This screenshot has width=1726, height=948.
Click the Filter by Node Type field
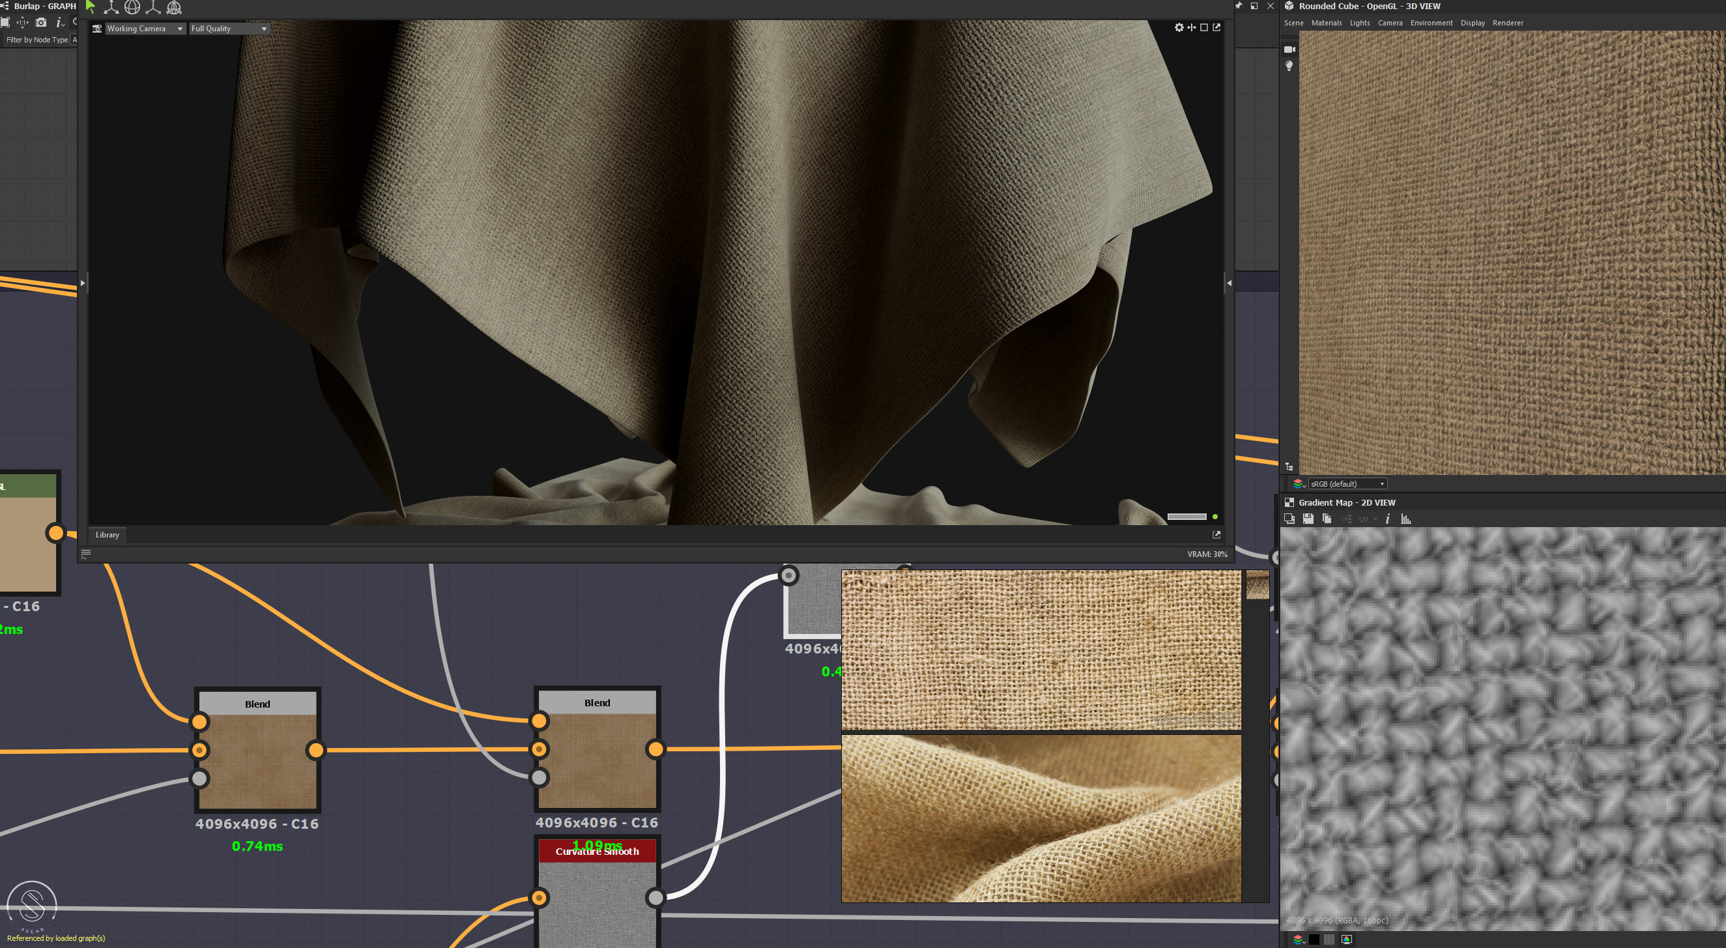[x=74, y=40]
